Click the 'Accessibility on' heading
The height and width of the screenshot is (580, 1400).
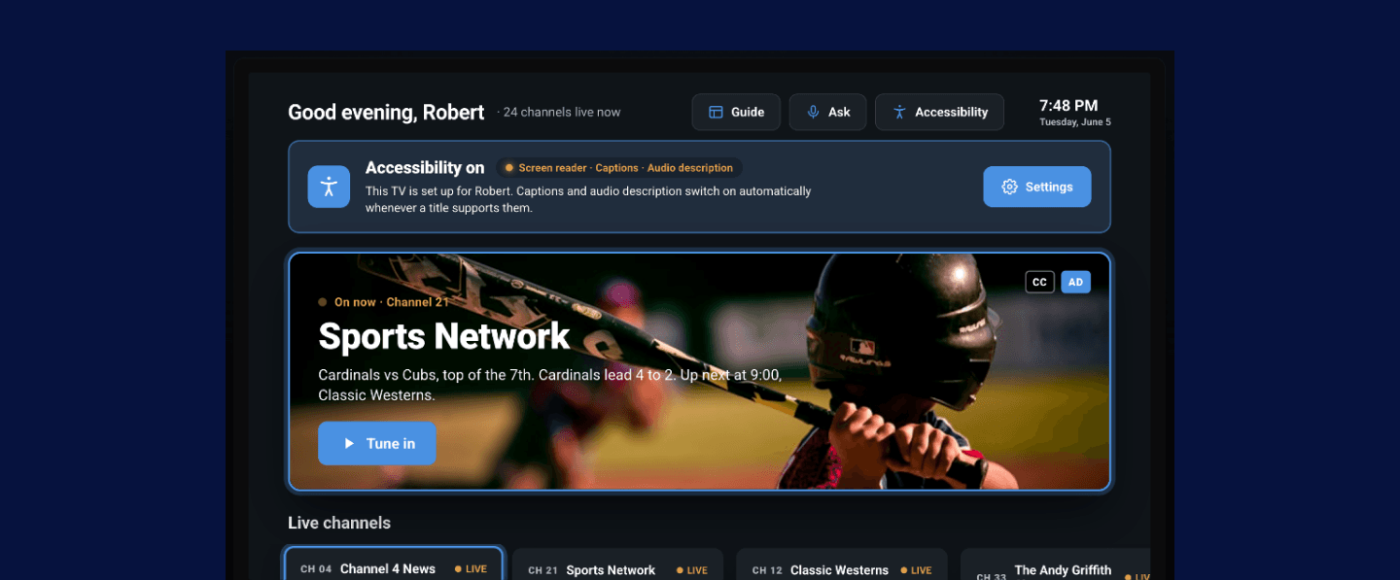(x=425, y=168)
